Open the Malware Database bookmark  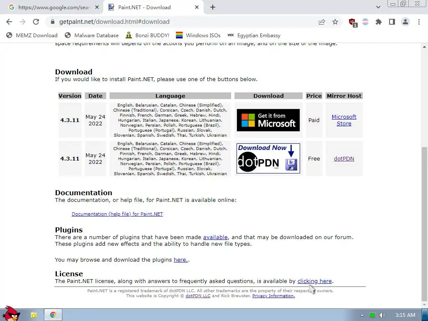tap(92, 36)
